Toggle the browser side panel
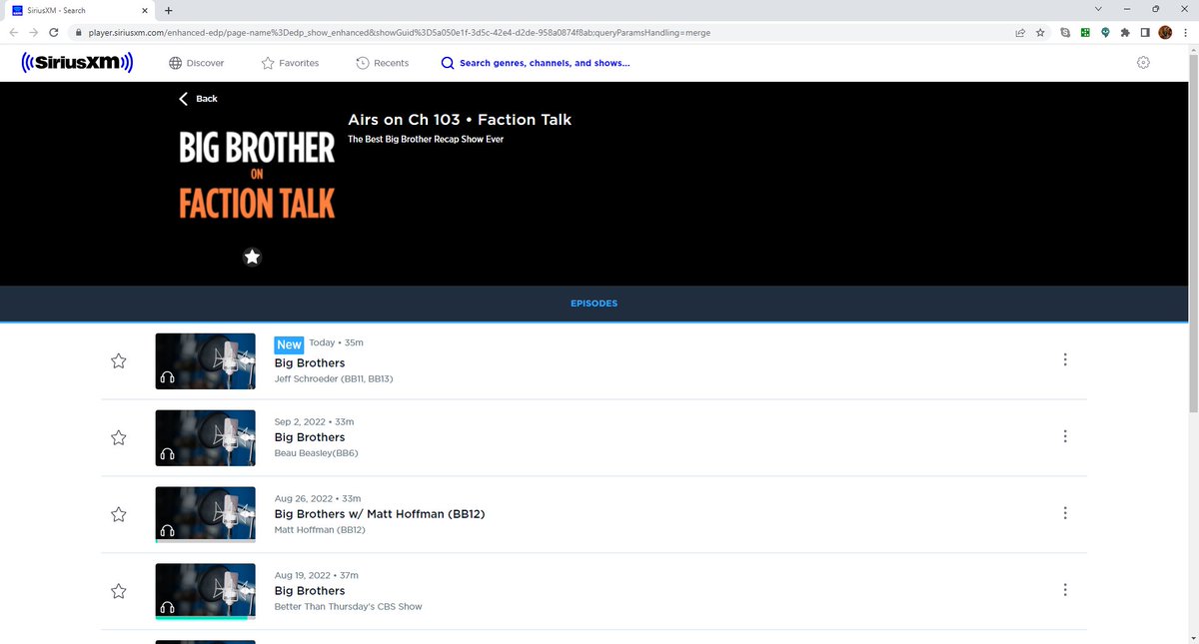The image size is (1199, 644). point(1145,32)
